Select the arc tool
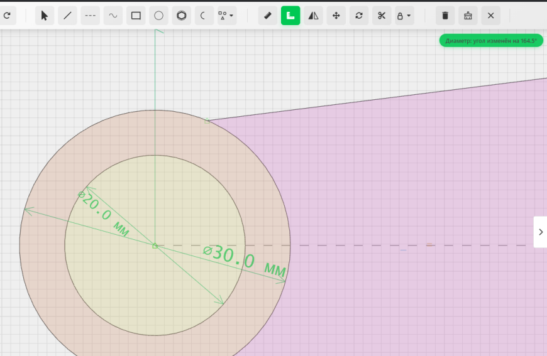This screenshot has width=547, height=356. [x=204, y=16]
